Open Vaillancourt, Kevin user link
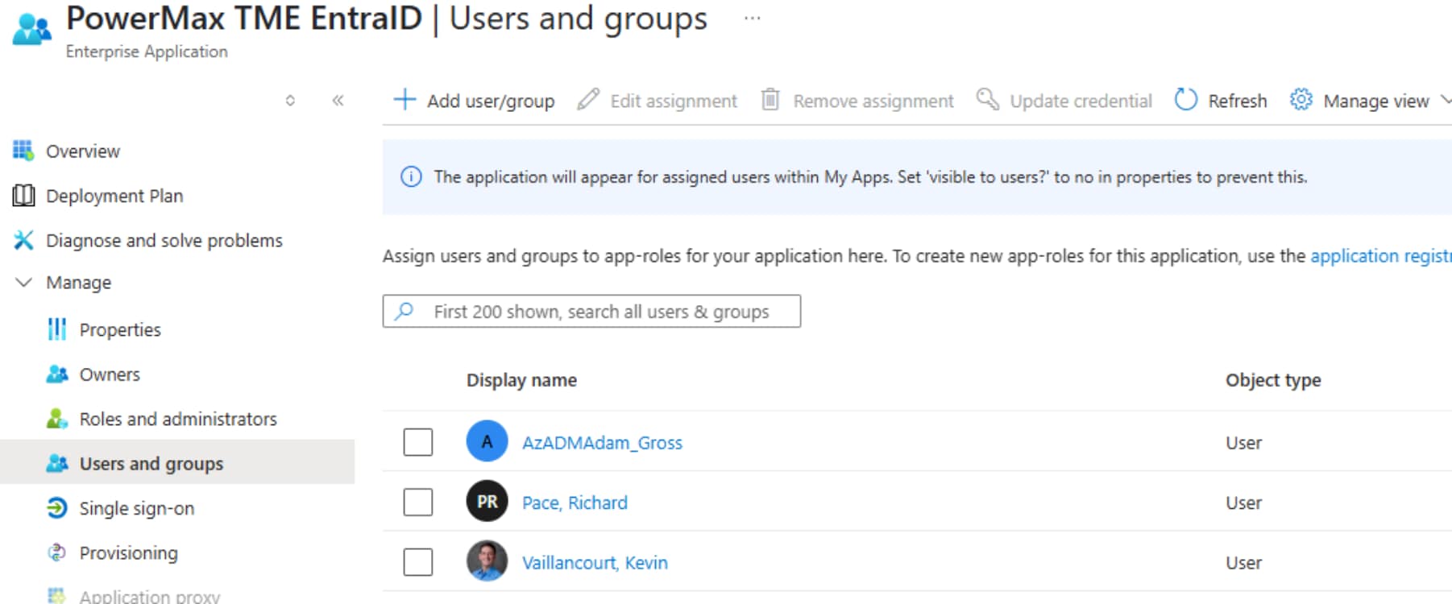1452x604 pixels. click(x=595, y=563)
